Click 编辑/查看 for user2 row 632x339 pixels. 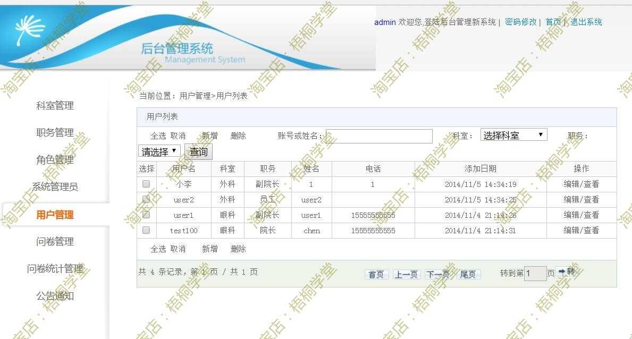pyautogui.click(x=581, y=200)
